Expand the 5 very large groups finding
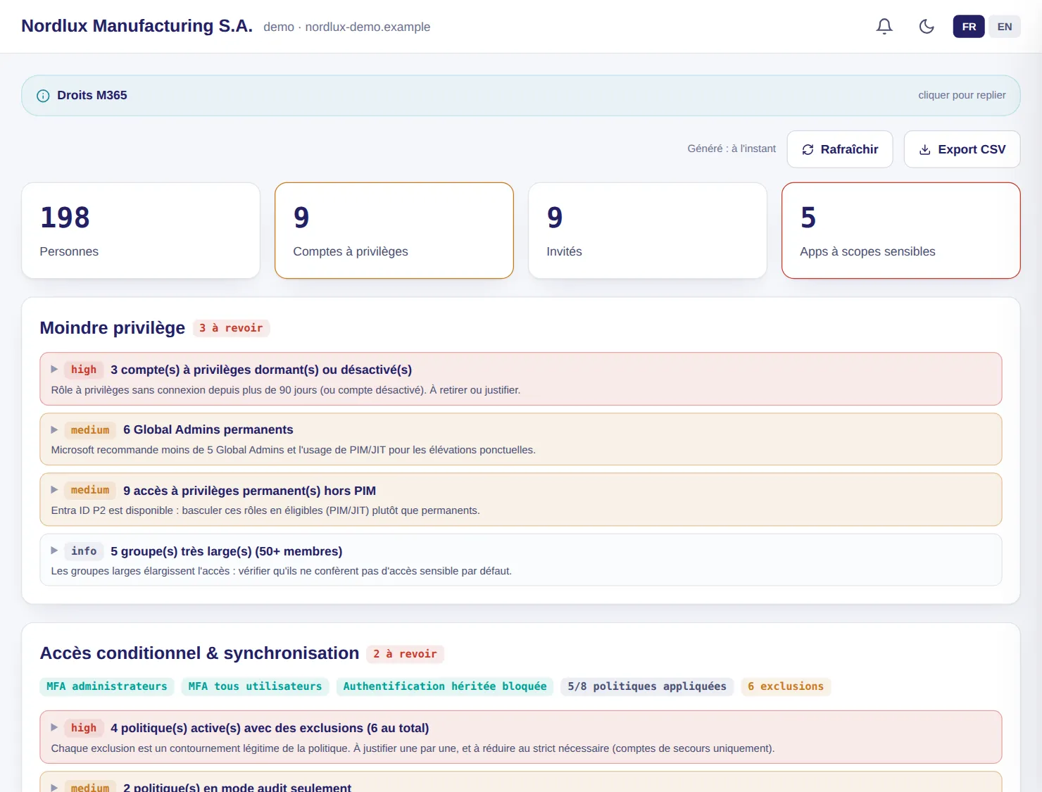1042x792 pixels. (x=521, y=560)
